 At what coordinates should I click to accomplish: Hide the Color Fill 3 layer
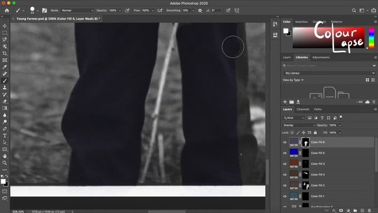pos(285,164)
